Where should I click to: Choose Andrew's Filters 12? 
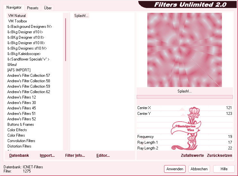pos(22,97)
